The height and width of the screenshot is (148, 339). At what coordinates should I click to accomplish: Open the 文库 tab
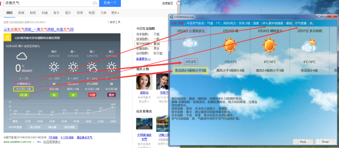(x=103, y=13)
